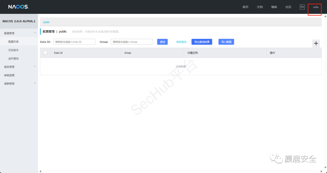Open the milu user menu
Viewport: 327px width, 173px height.
[x=316, y=7]
